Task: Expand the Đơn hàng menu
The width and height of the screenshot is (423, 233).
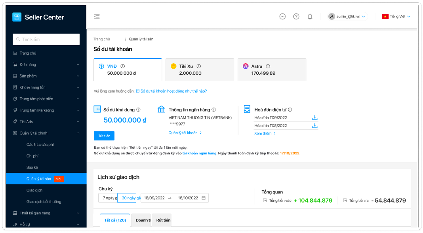Action: click(46, 64)
